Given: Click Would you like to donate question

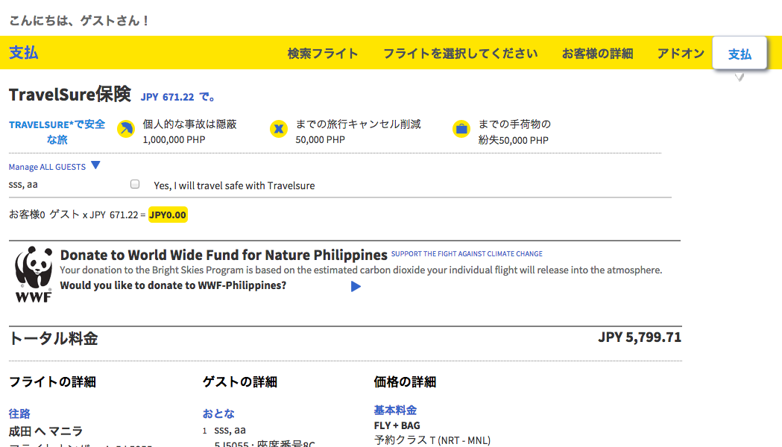Looking at the screenshot, I should coord(173,285).
